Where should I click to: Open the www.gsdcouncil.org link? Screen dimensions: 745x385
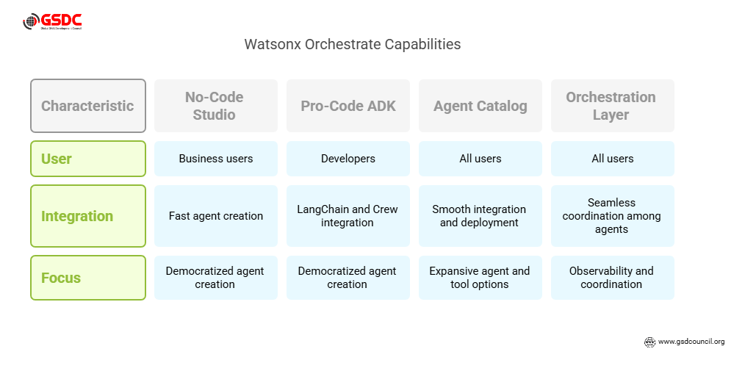[691, 342]
